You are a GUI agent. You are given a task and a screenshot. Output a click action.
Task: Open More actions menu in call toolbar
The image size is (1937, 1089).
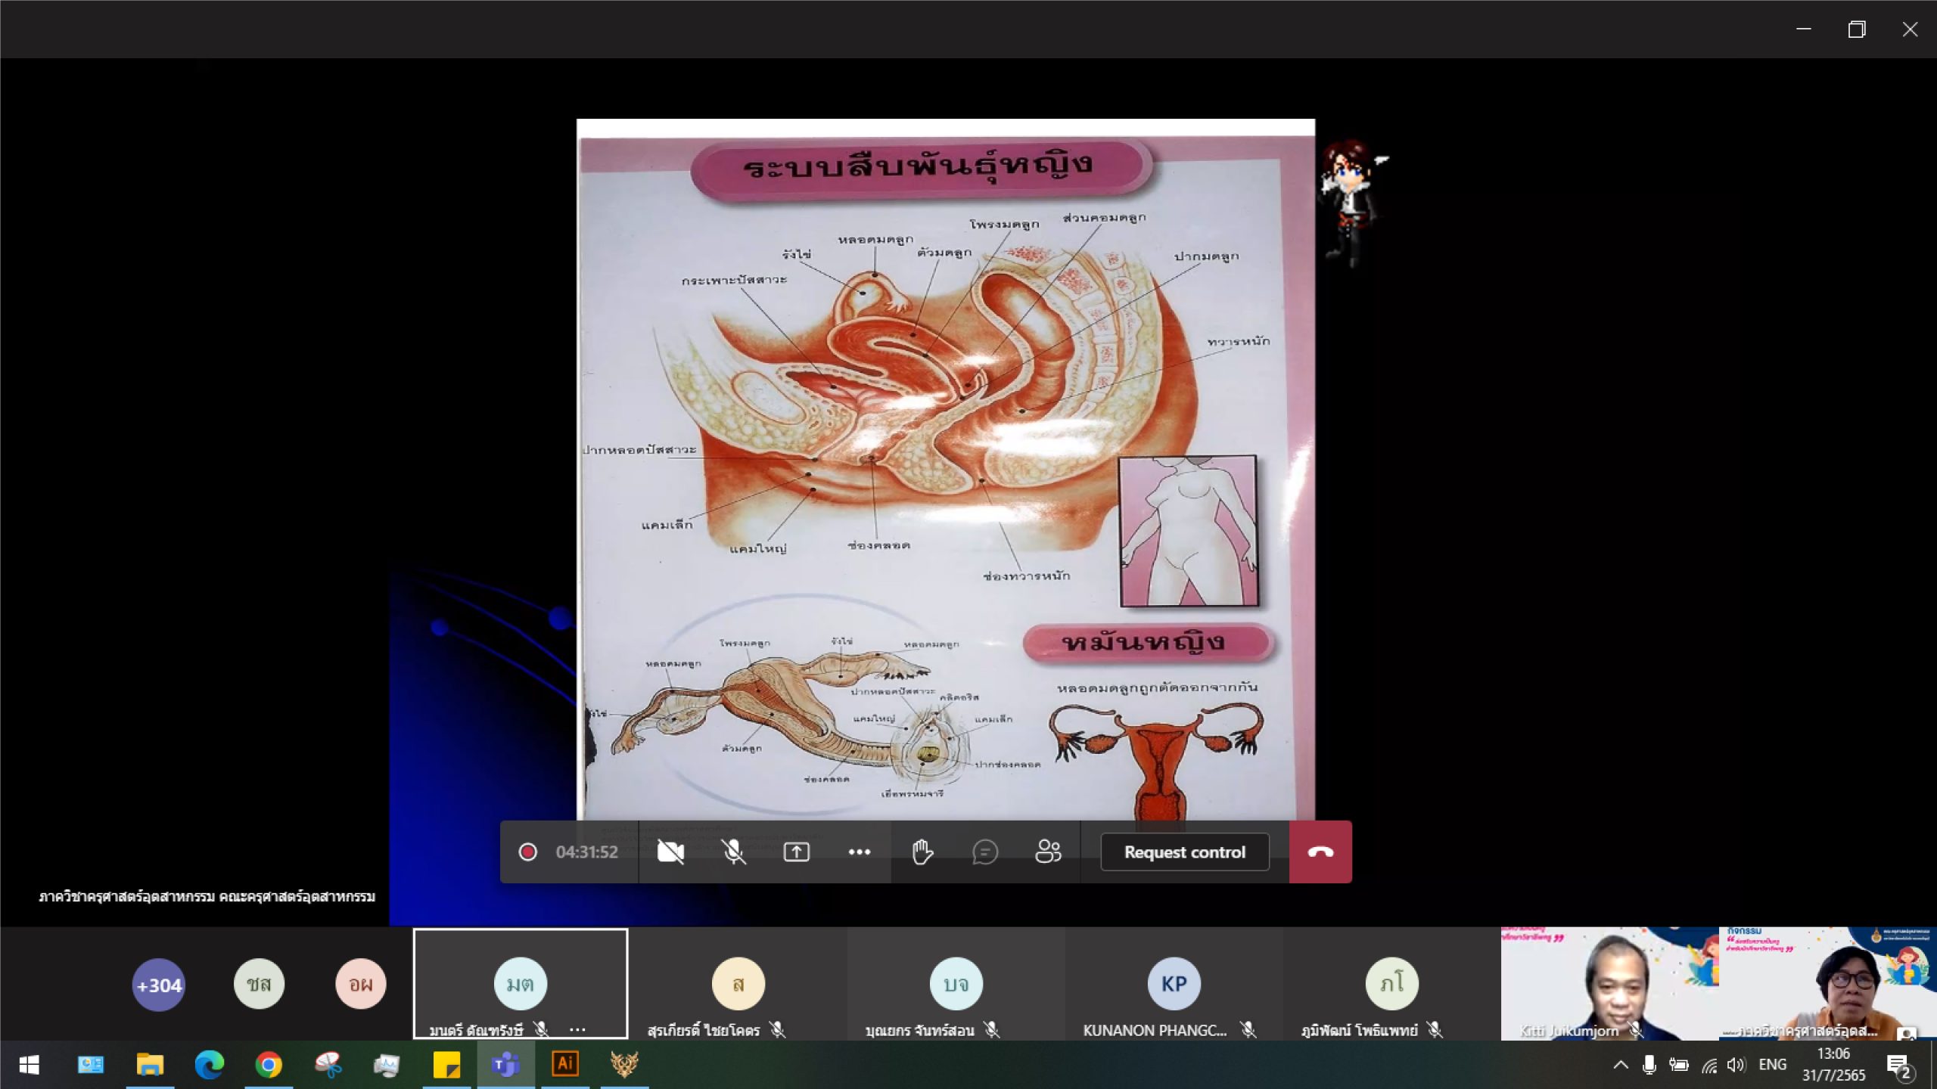click(859, 852)
